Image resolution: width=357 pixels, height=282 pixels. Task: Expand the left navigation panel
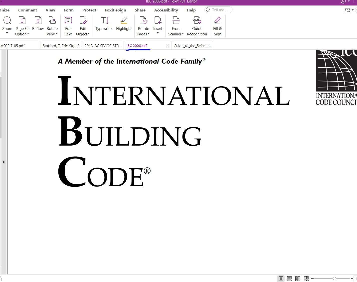3,162
